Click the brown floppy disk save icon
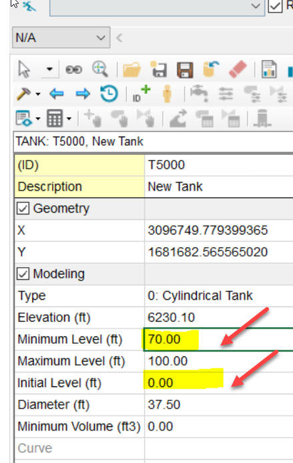Screen dimensions: 293x463 [185, 70]
